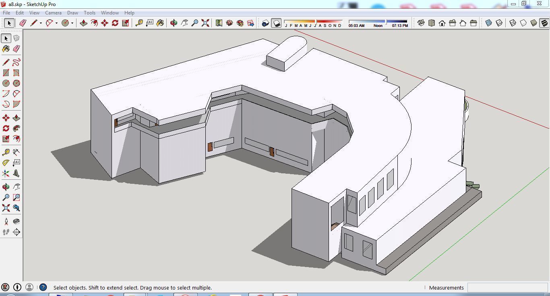The width and height of the screenshot is (550, 296).
Task: Open the Extension Warehouse icon
Action: [240, 23]
